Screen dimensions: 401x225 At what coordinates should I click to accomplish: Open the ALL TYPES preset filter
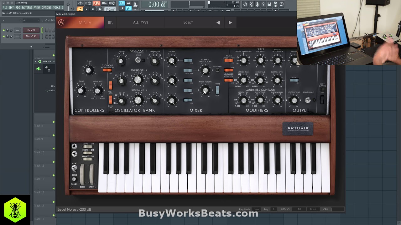(x=141, y=22)
